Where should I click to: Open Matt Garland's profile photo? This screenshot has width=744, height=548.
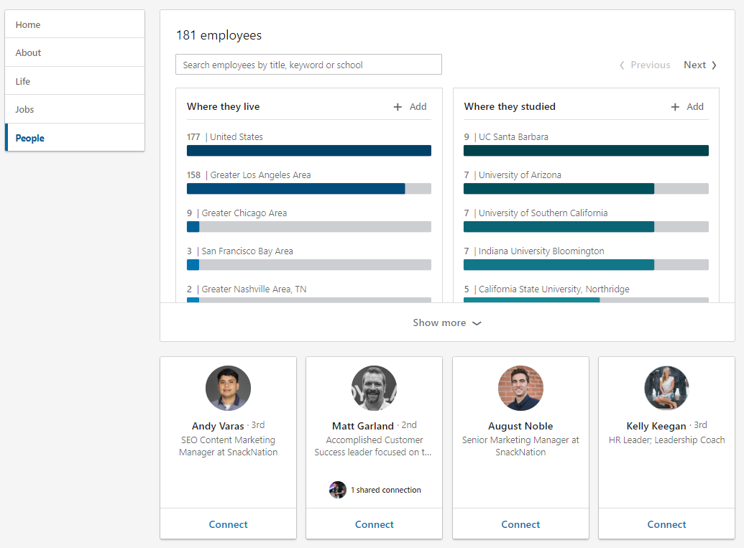tap(374, 389)
